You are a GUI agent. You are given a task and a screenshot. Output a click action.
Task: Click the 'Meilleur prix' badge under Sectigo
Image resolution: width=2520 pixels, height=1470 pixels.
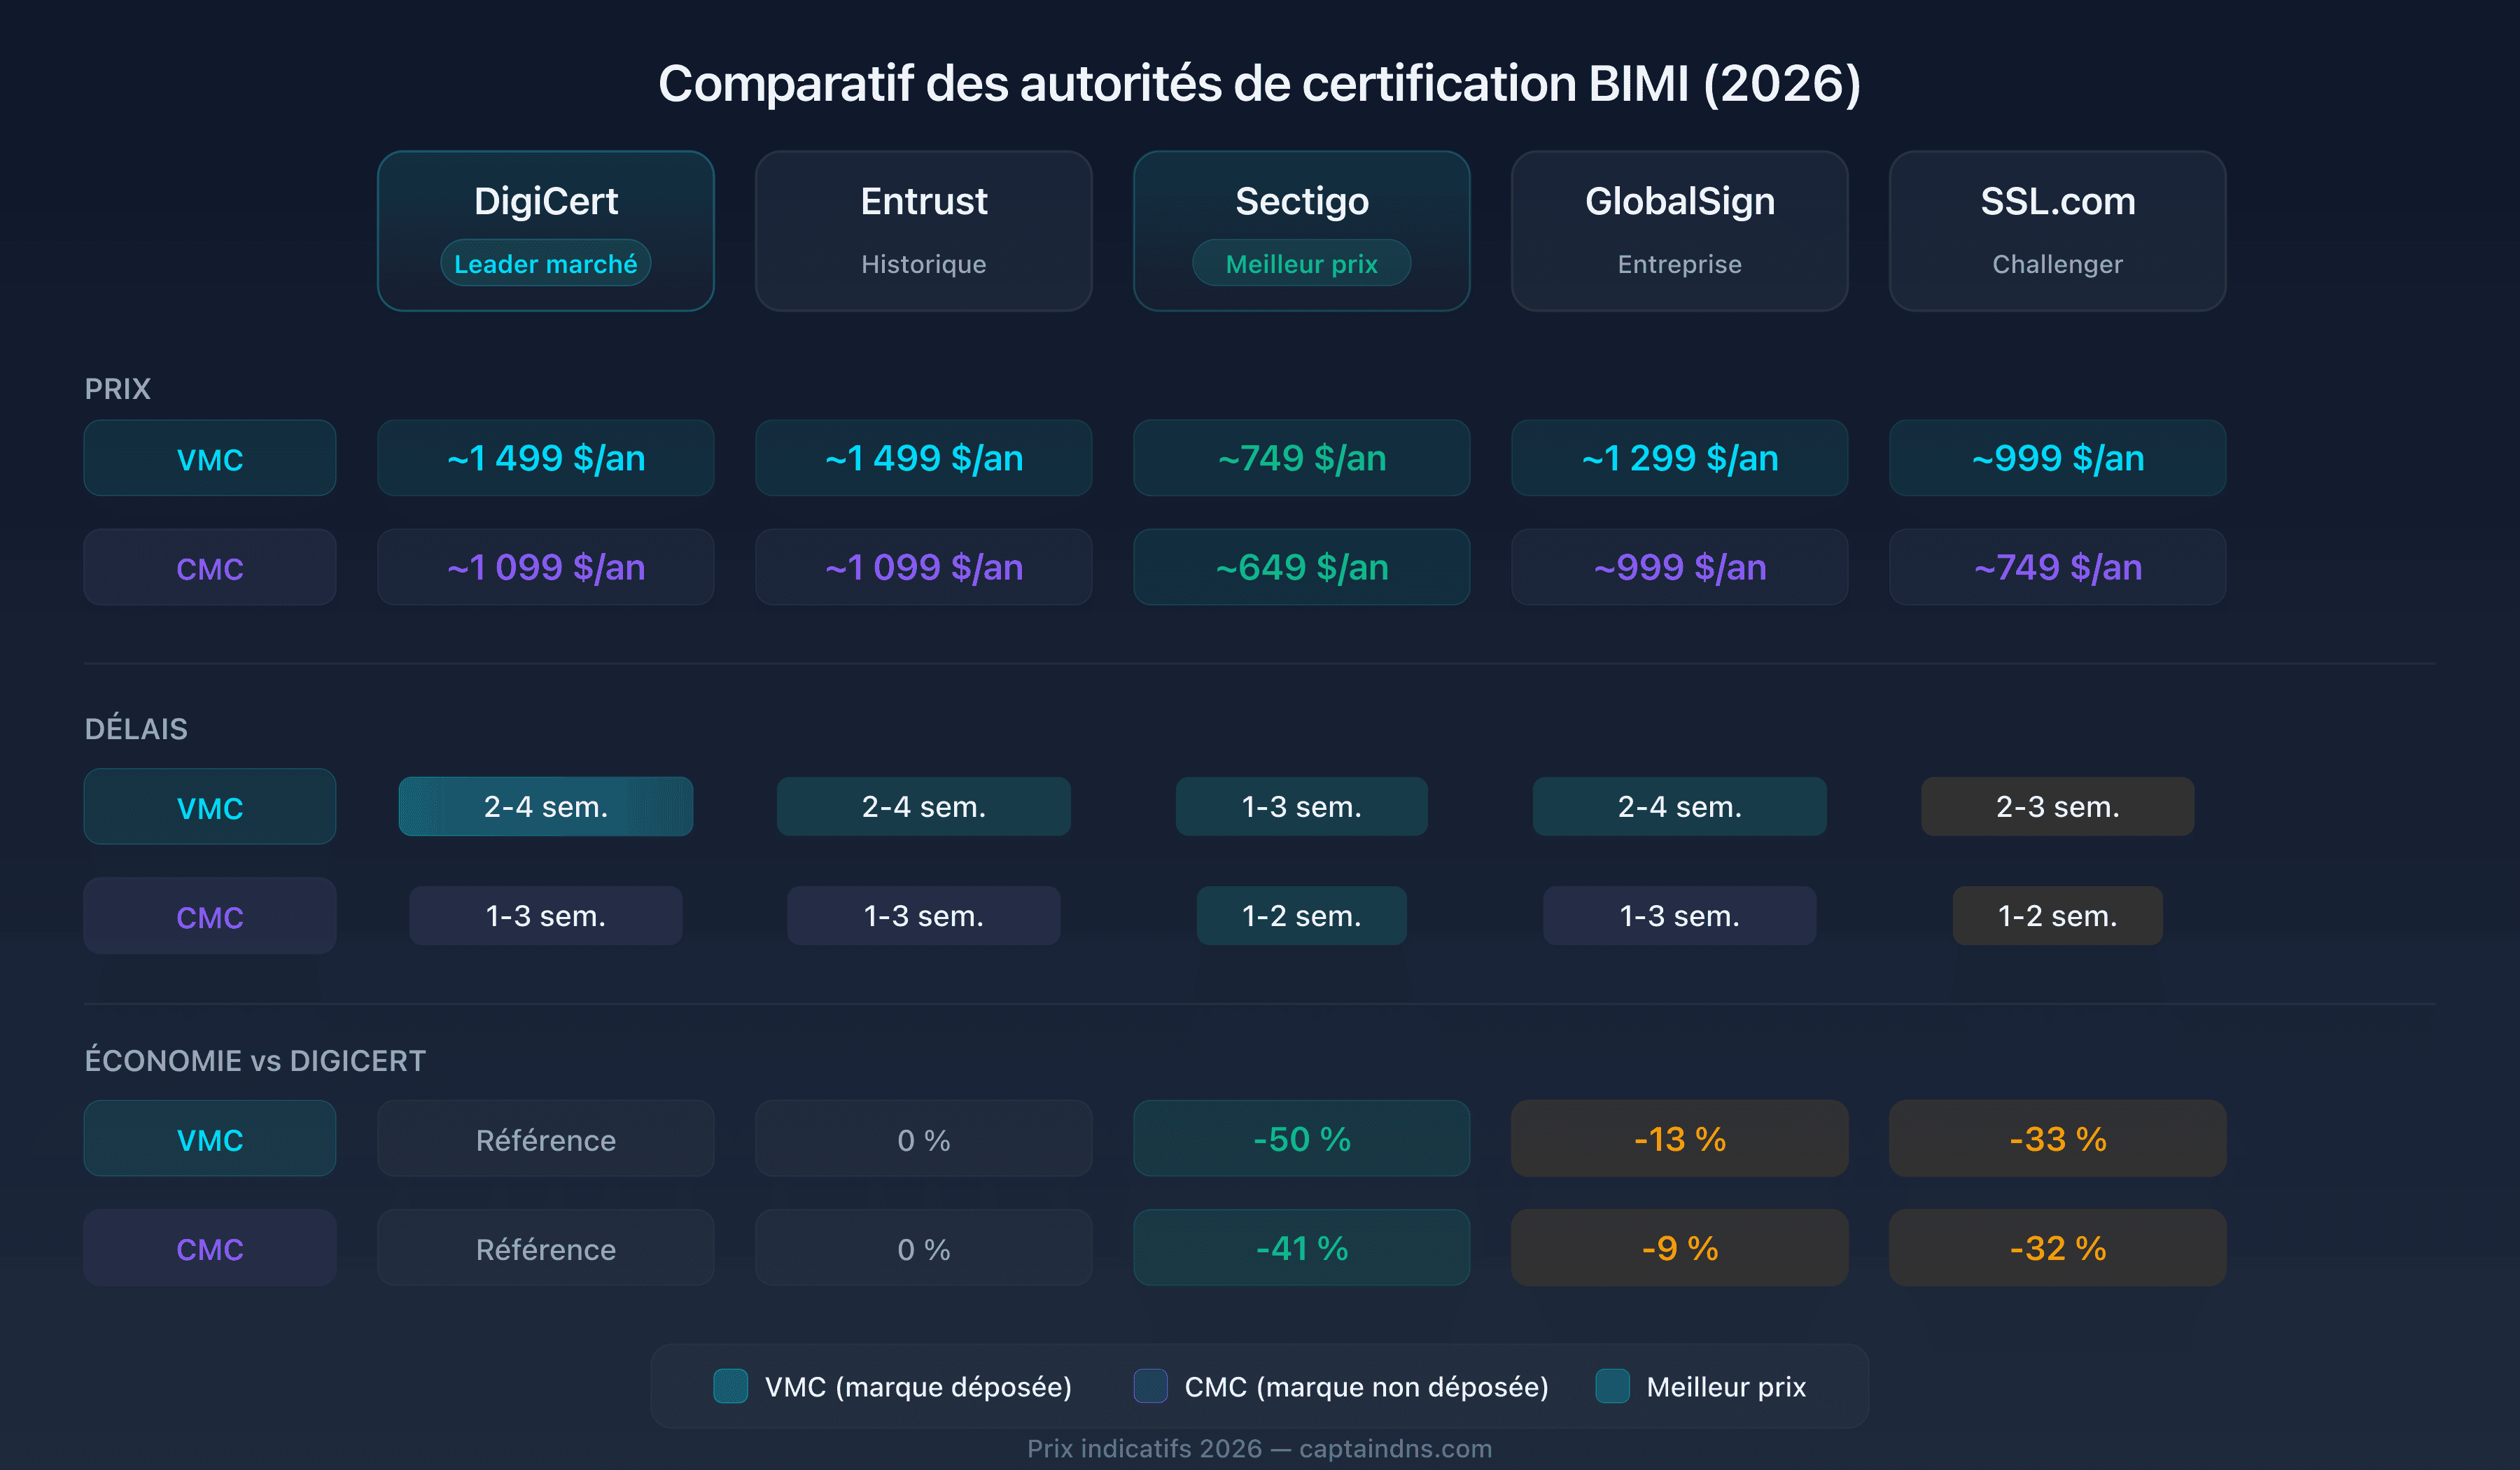(1302, 263)
